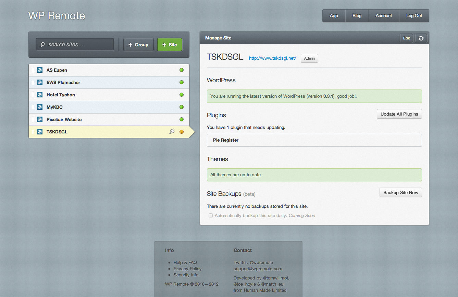Select the Pixelbar Website site
The width and height of the screenshot is (458, 297).
click(x=109, y=119)
